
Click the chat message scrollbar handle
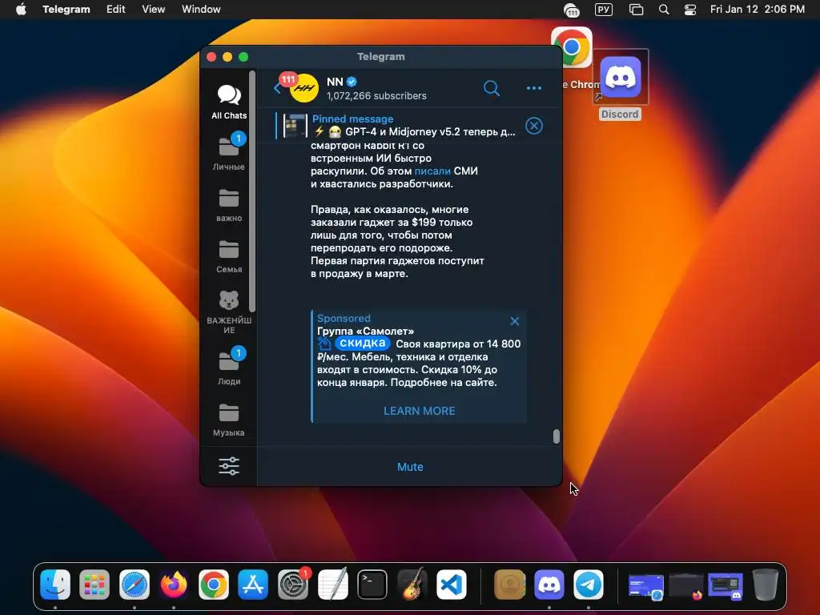tap(556, 436)
